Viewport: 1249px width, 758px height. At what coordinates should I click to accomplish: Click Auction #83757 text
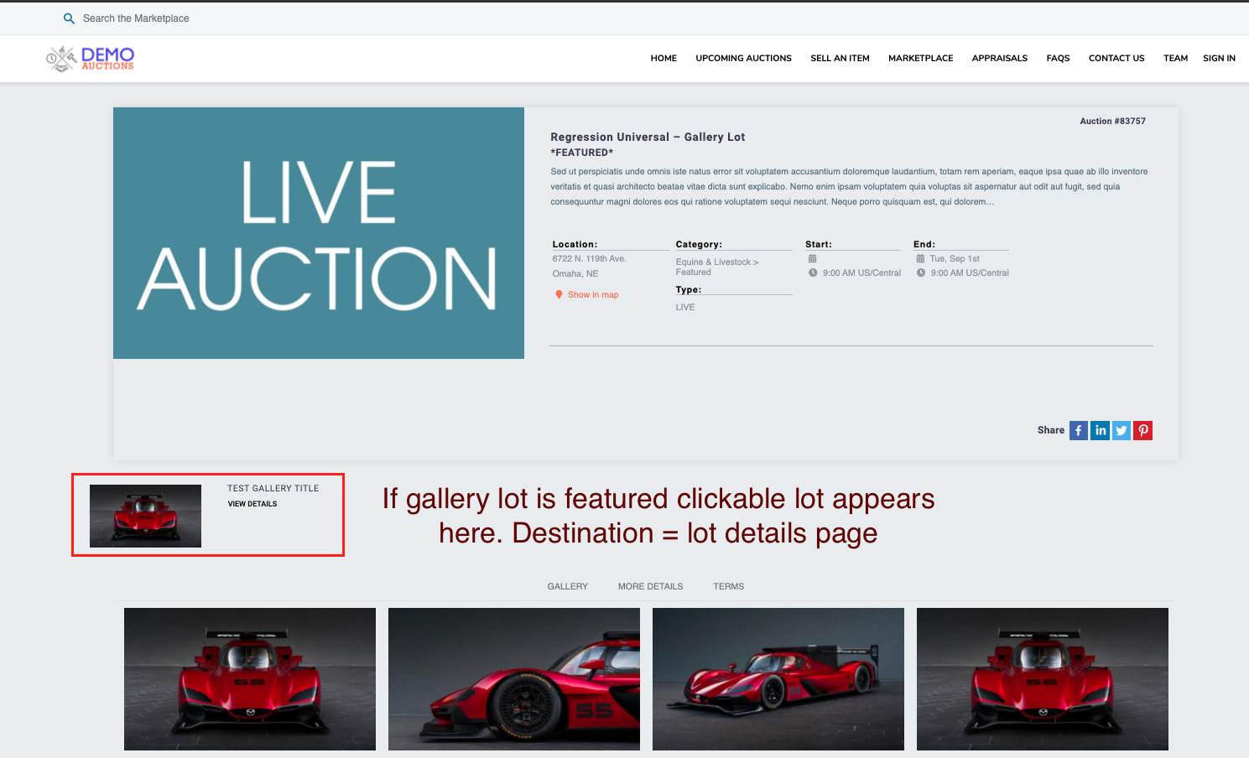coord(1112,121)
